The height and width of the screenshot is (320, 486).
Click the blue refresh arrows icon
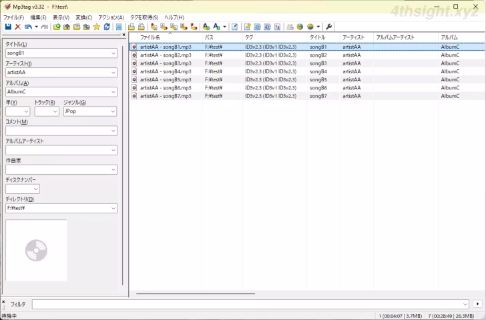107,27
